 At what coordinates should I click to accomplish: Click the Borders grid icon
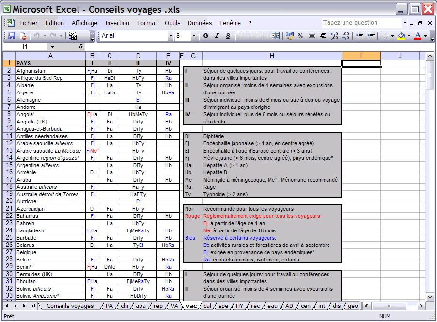(x=385, y=36)
